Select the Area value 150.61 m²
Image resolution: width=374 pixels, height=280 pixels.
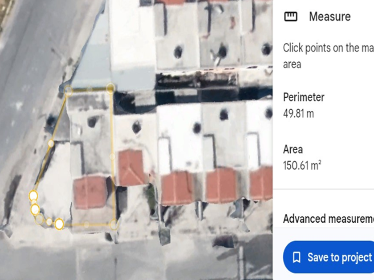pos(302,165)
